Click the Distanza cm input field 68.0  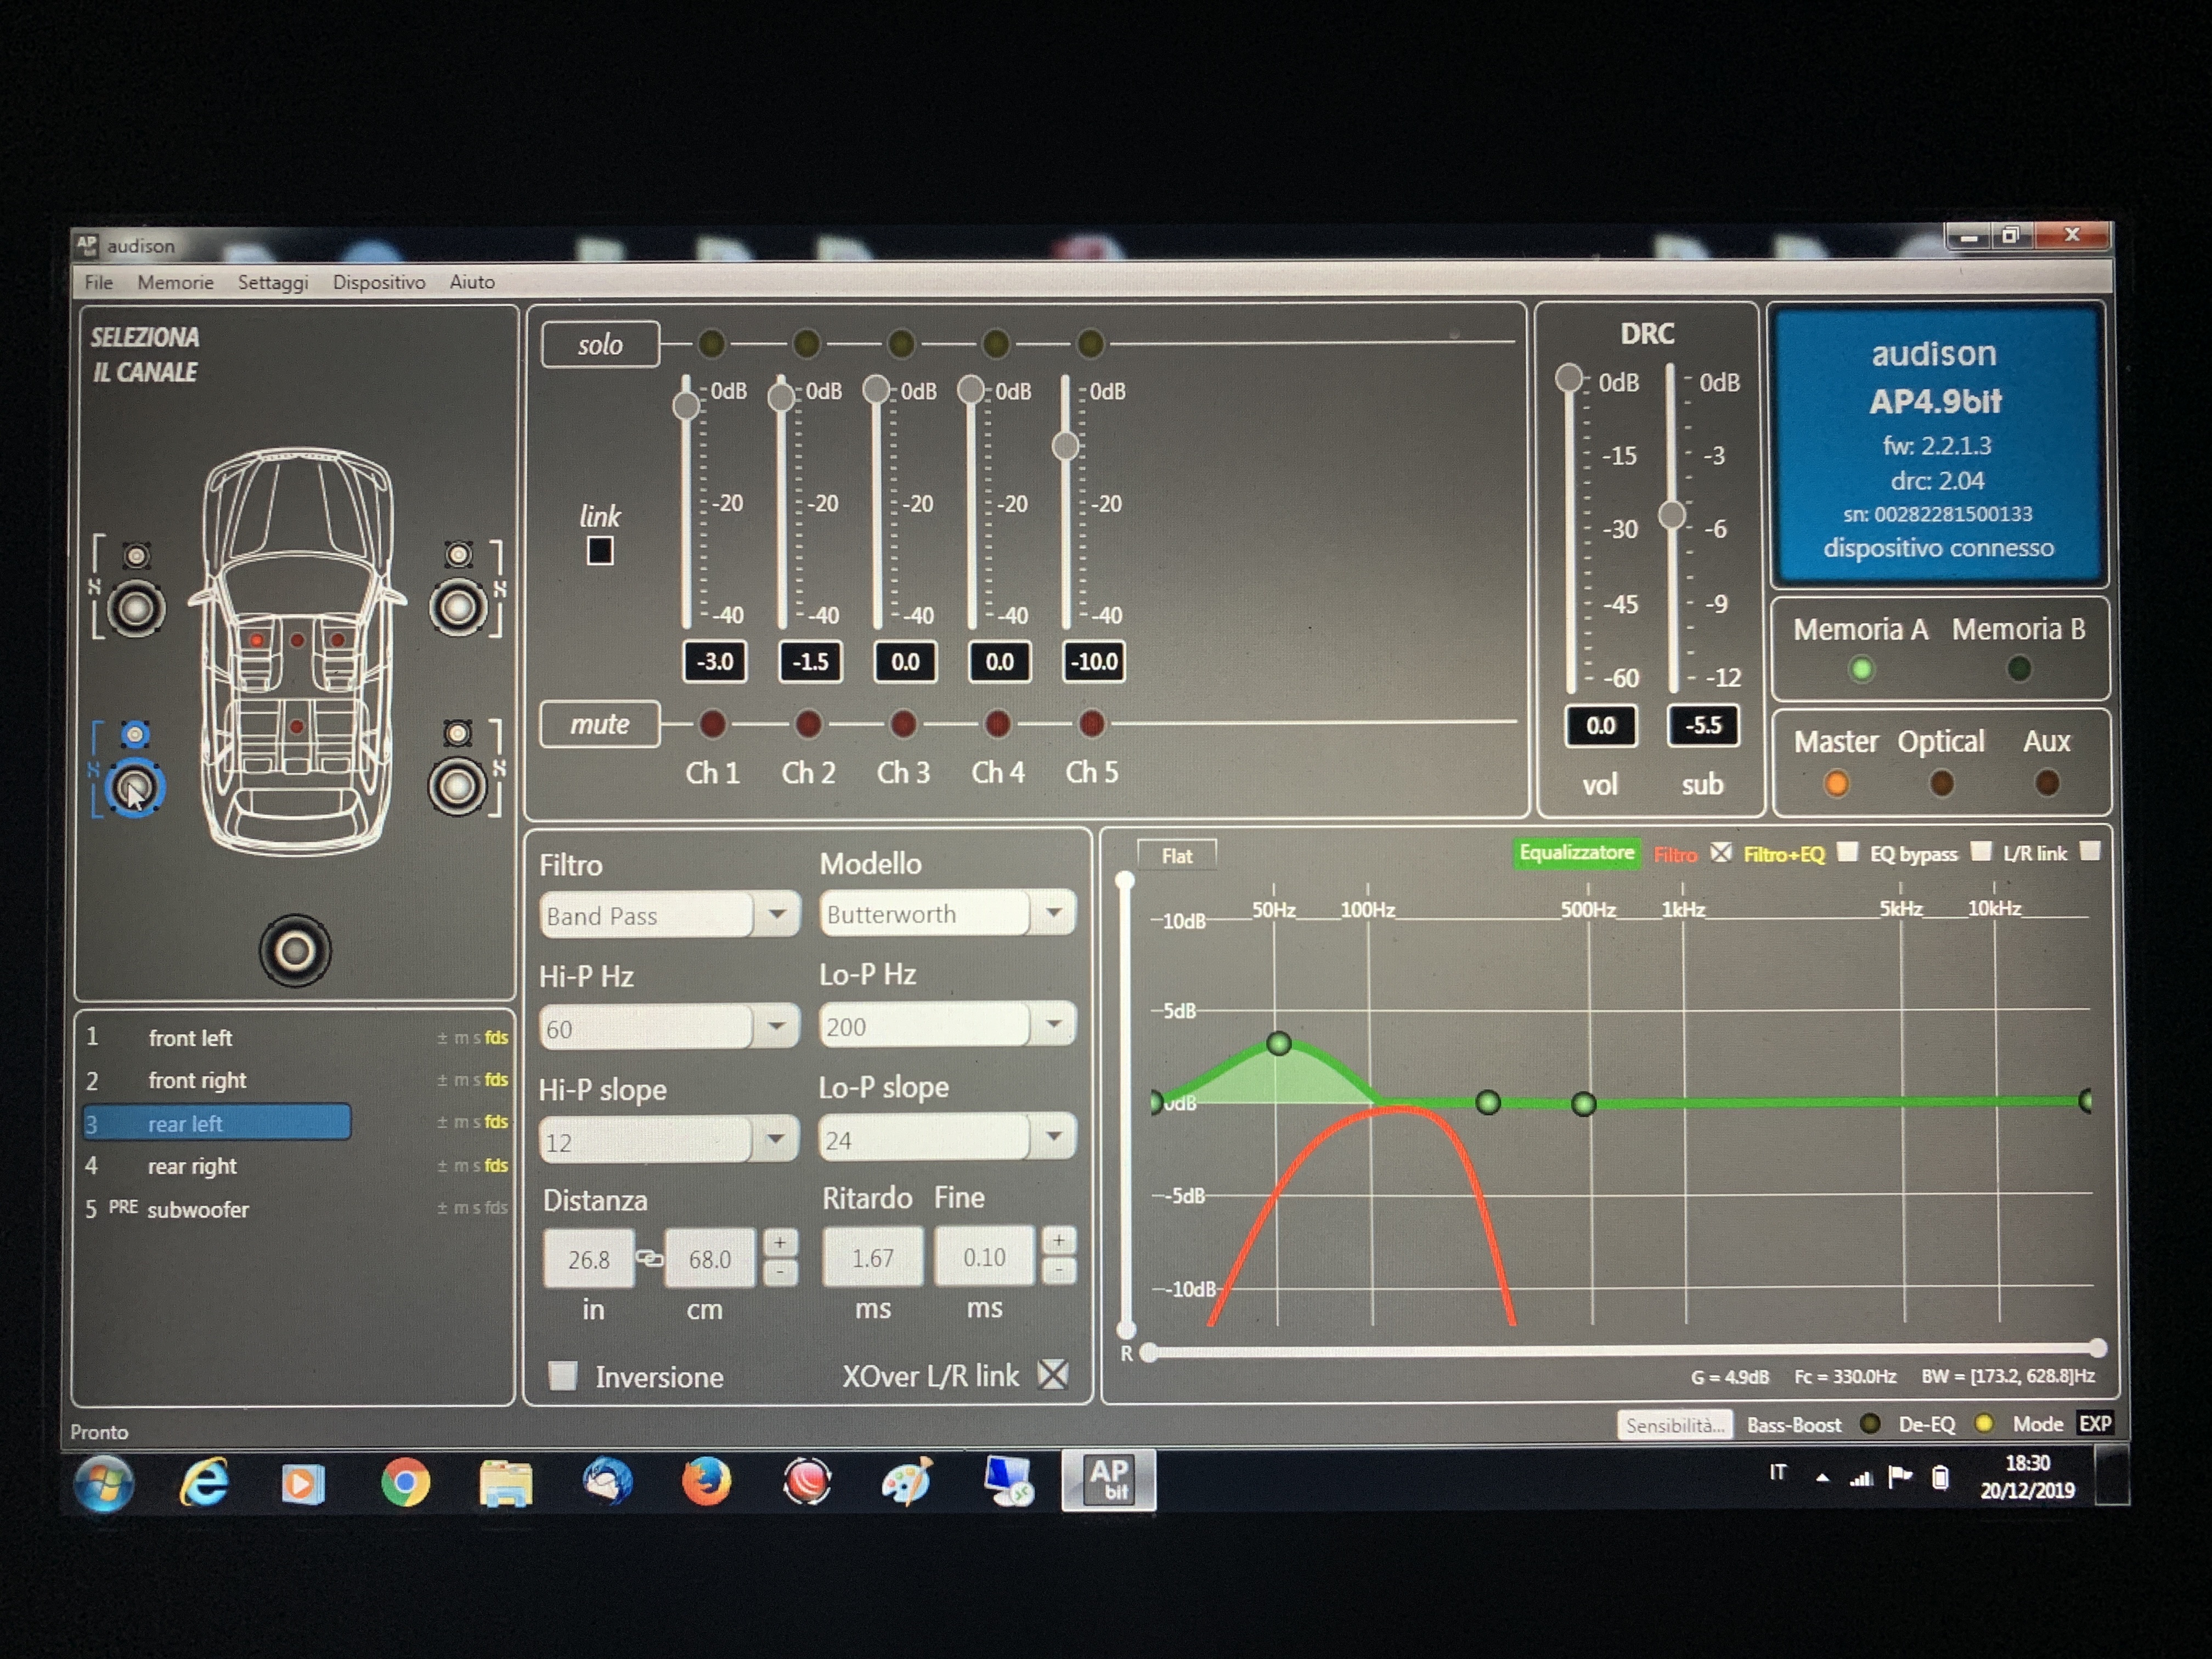click(x=709, y=1258)
